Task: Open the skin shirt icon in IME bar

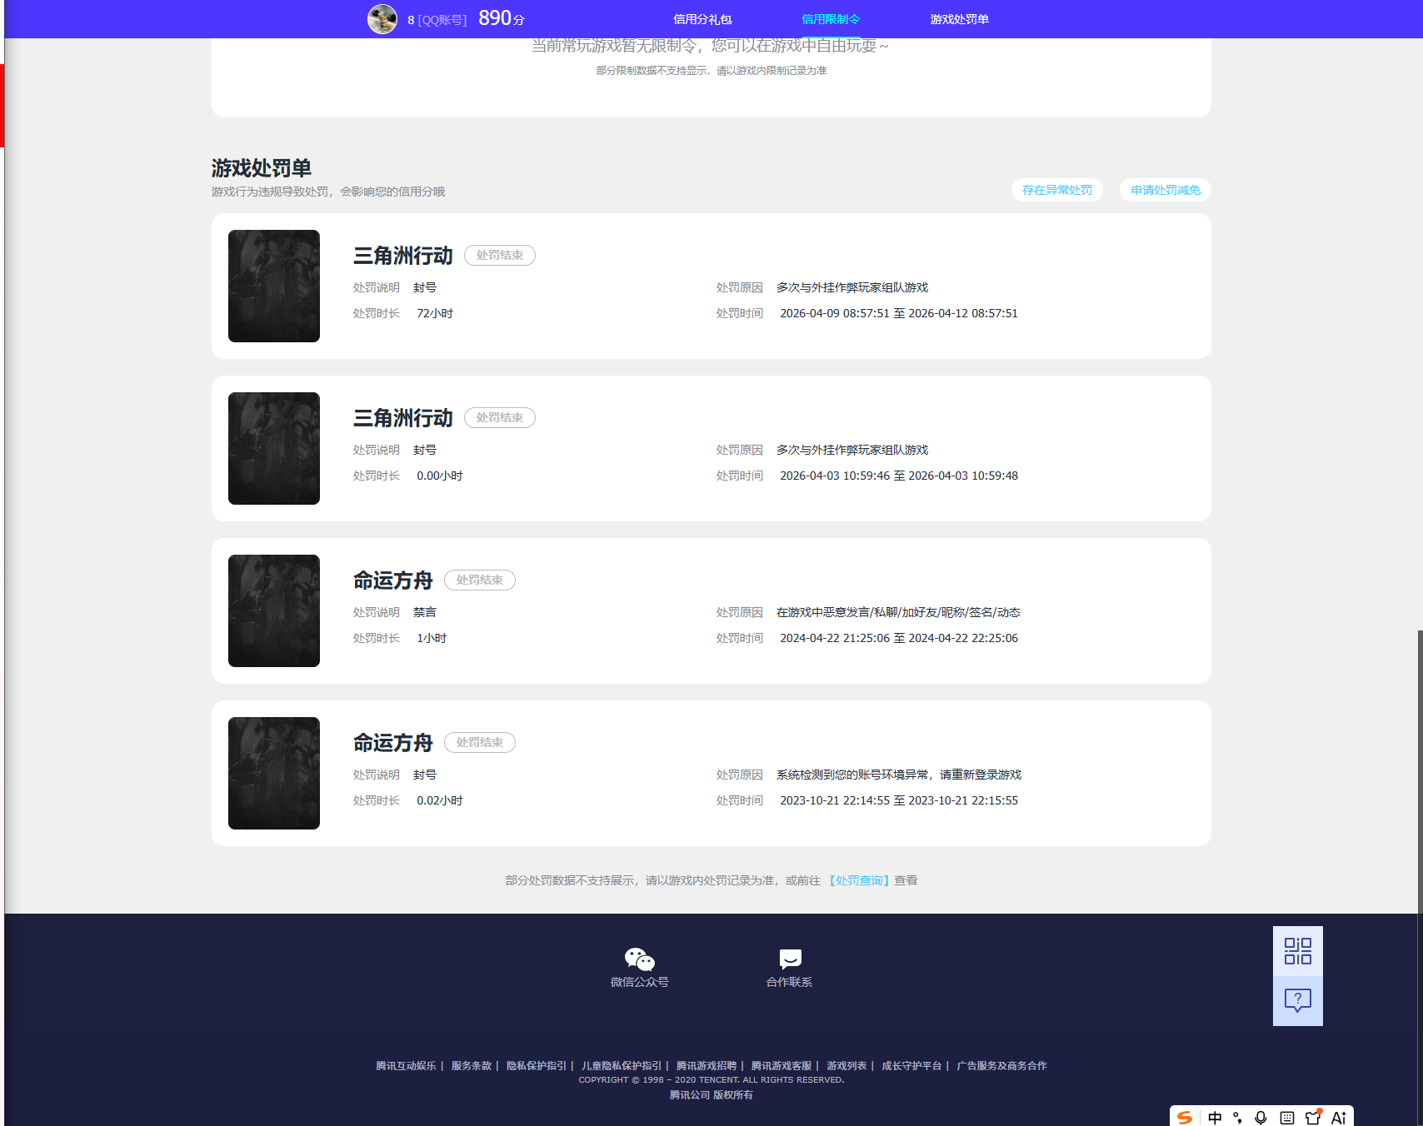Action: coord(1313,1118)
